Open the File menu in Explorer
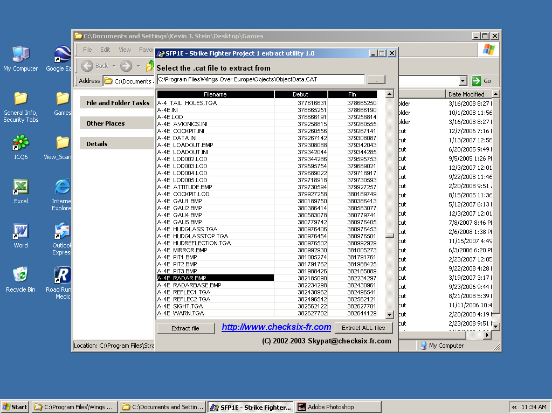The width and height of the screenshot is (552, 414). click(x=87, y=50)
